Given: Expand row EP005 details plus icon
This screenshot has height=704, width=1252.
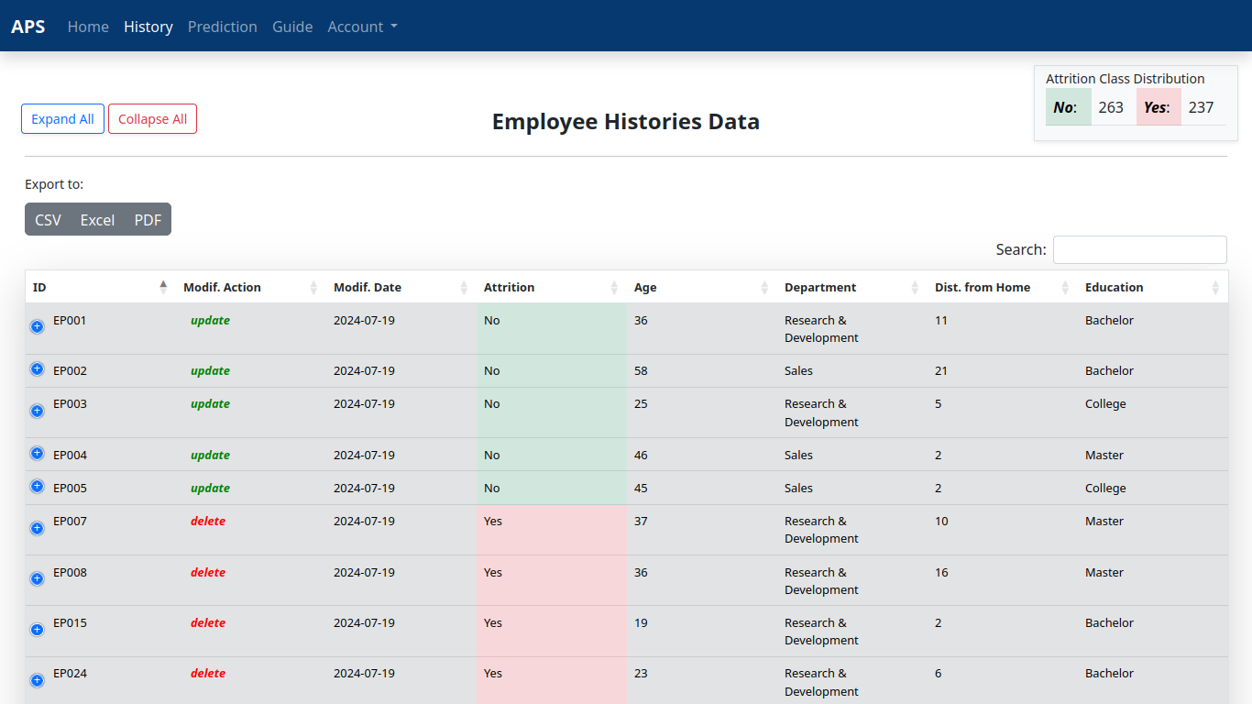Looking at the screenshot, I should 38,486.
